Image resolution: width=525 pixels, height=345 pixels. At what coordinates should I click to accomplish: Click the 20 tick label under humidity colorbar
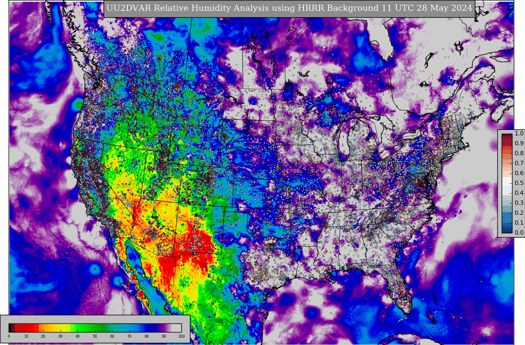pyautogui.click(x=43, y=336)
